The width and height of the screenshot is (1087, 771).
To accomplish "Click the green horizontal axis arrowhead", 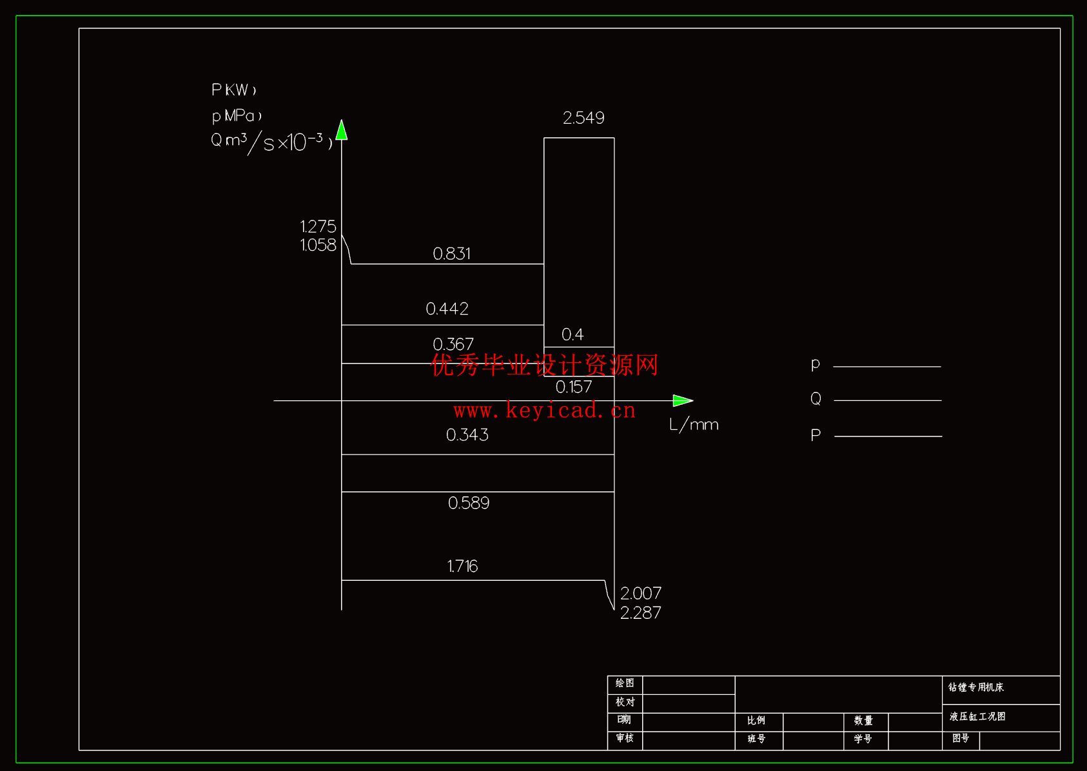I will [x=682, y=400].
